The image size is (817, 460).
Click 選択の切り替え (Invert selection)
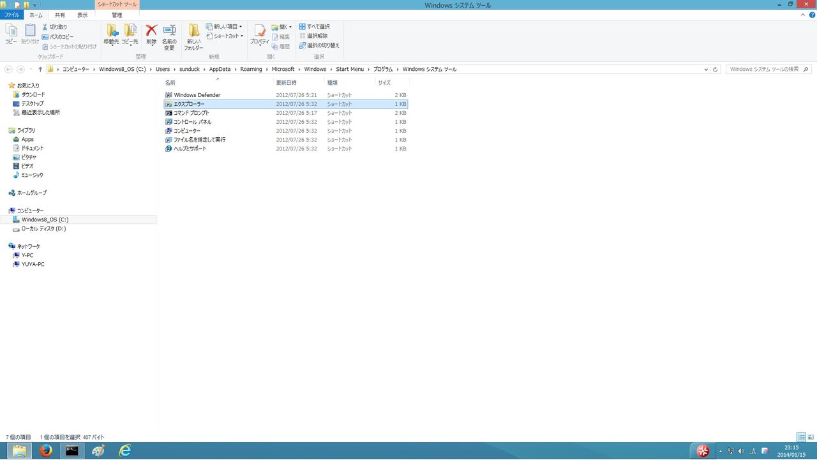pos(319,45)
